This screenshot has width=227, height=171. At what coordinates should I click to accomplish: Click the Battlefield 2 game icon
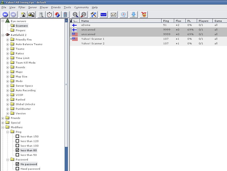click(x=7, y=35)
